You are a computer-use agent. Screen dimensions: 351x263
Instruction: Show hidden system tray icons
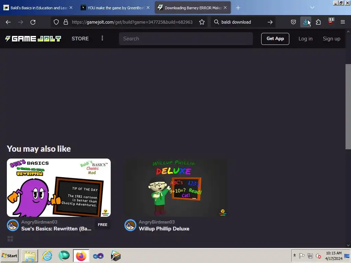click(x=294, y=255)
